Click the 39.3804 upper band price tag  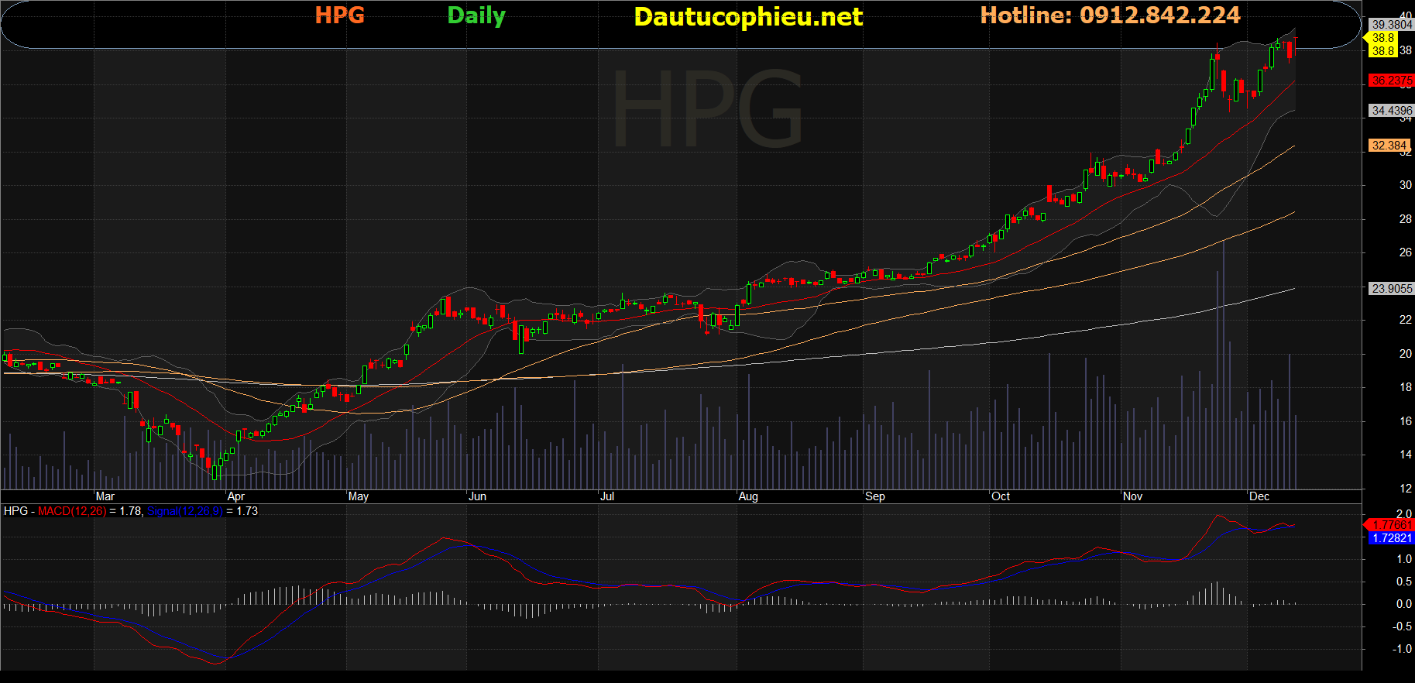[1392, 25]
